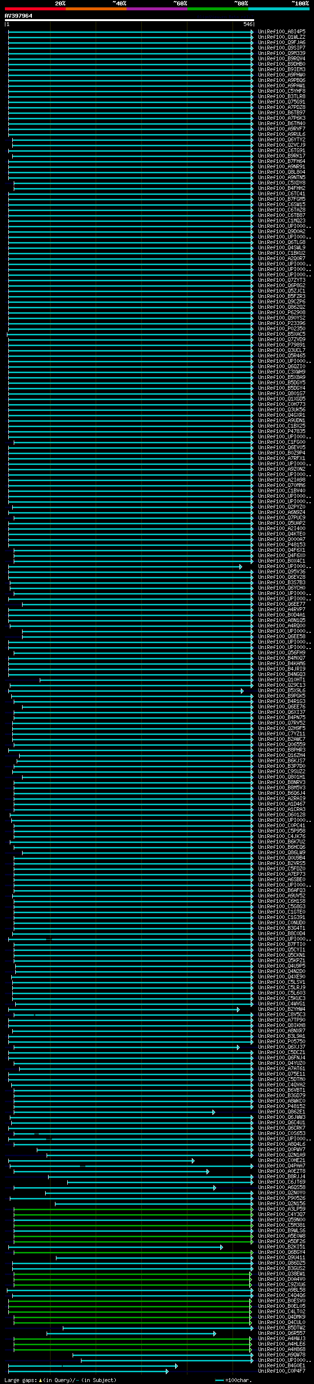Select last hit UniRef100_C0P4F7

coord(282,1371)
